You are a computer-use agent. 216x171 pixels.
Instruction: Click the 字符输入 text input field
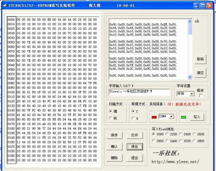[x=139, y=92]
